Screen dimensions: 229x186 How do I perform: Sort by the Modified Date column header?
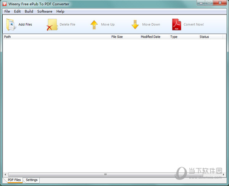click(x=155, y=37)
